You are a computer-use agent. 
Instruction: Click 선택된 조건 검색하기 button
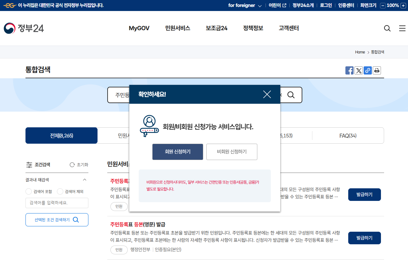(x=57, y=220)
